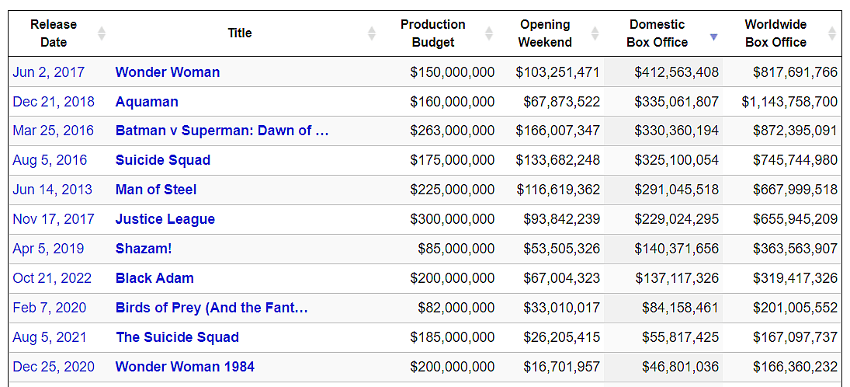Viewport: 850px width, 387px height.
Task: Open the Suicide Squad 2016 title link
Action: point(163,160)
